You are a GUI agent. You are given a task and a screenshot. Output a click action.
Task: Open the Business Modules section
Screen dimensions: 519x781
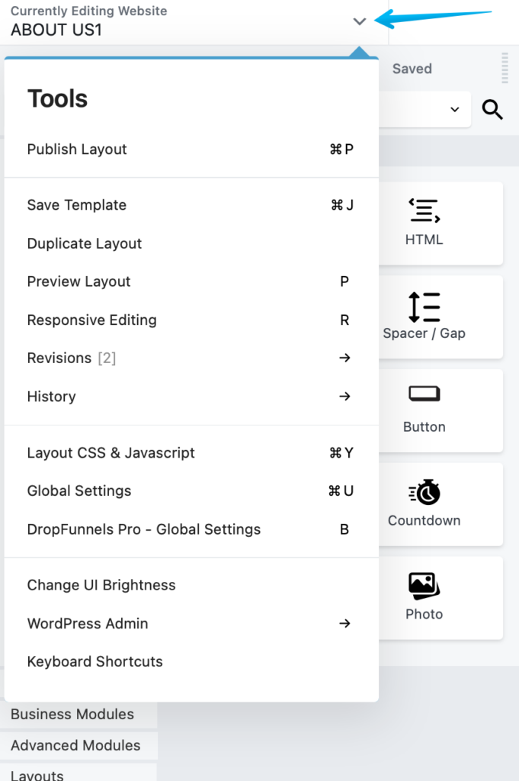point(72,714)
